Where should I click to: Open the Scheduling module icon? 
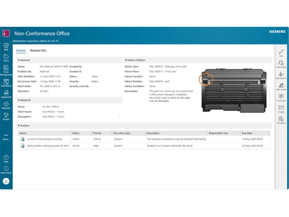[6, 83]
